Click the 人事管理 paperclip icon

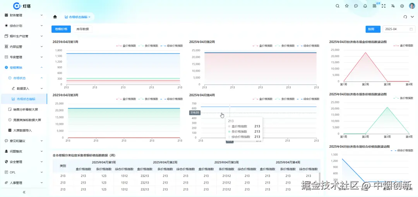[7, 183]
